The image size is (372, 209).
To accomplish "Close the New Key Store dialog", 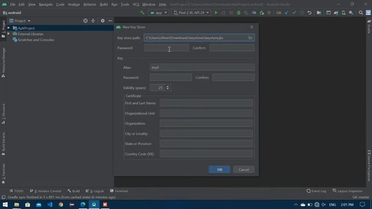I will [252, 27].
